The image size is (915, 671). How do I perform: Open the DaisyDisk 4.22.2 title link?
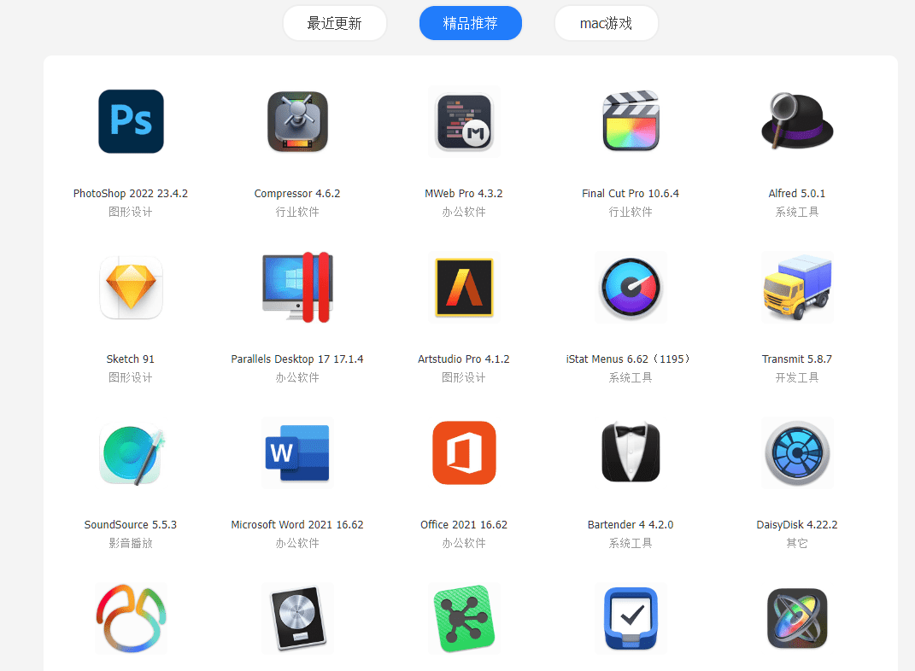797,525
